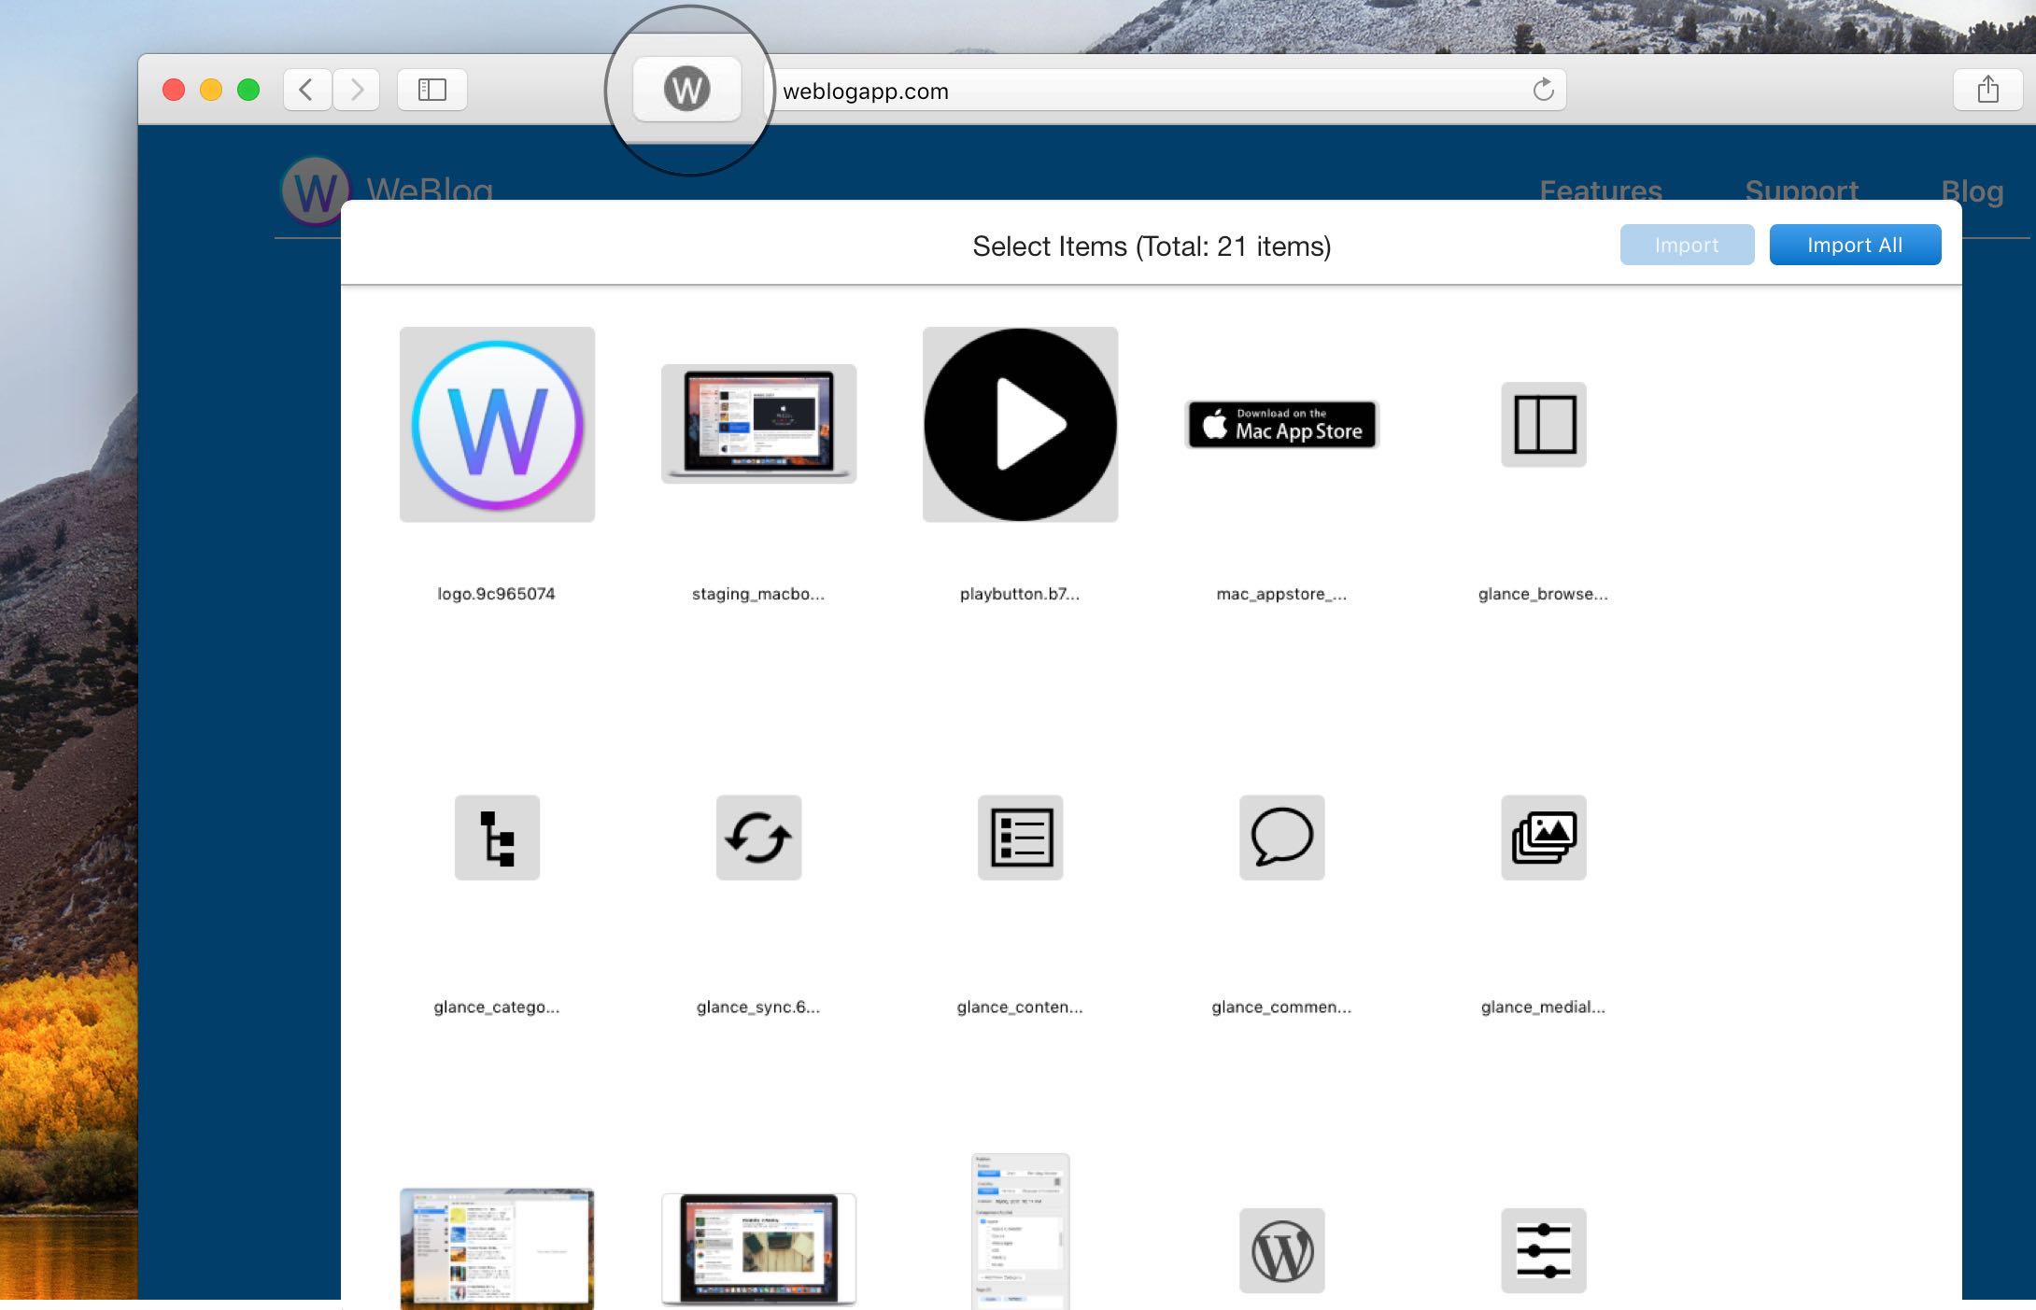2036x1310 pixels.
Task: Select the WordPress logo icon item
Action: [1281, 1250]
